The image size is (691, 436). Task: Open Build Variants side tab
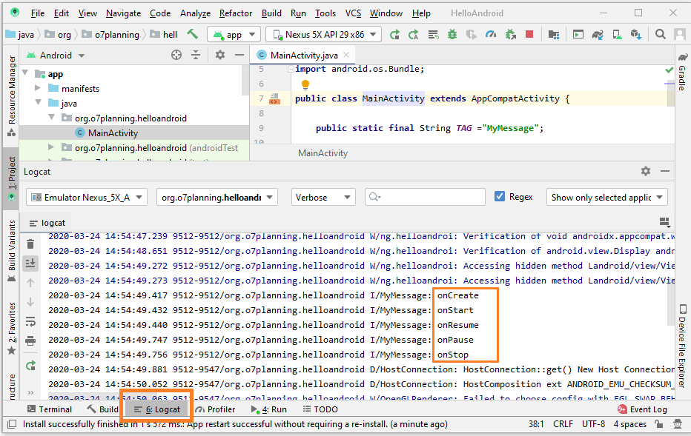(11, 251)
